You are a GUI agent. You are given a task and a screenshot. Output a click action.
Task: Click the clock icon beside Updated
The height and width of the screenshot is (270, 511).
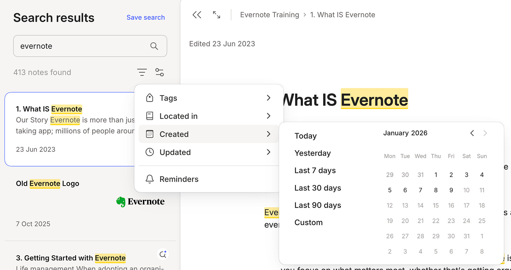[150, 152]
